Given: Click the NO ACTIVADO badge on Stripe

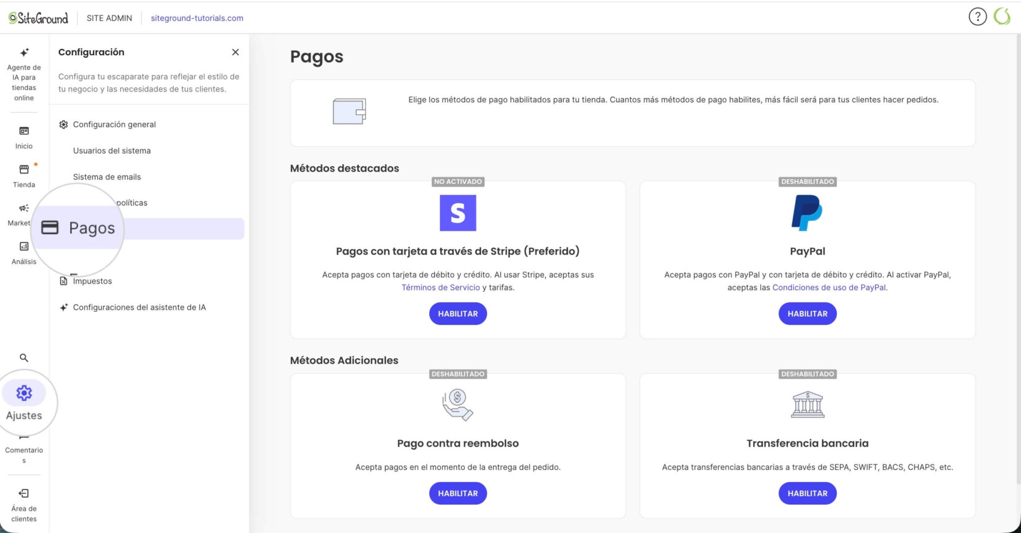Looking at the screenshot, I should 458,182.
